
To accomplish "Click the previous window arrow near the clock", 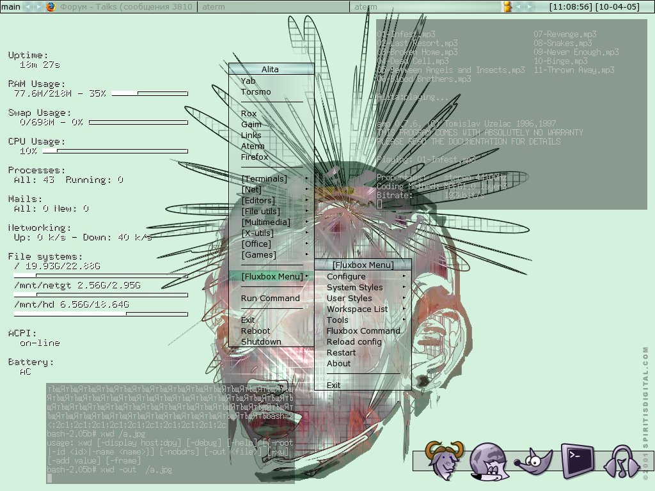I will tap(519, 6).
